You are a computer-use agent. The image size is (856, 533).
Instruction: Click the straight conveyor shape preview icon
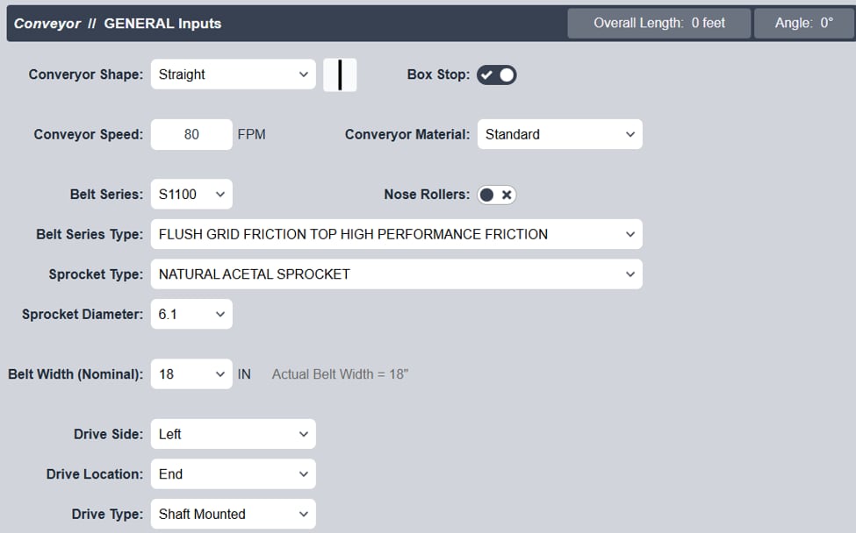340,75
